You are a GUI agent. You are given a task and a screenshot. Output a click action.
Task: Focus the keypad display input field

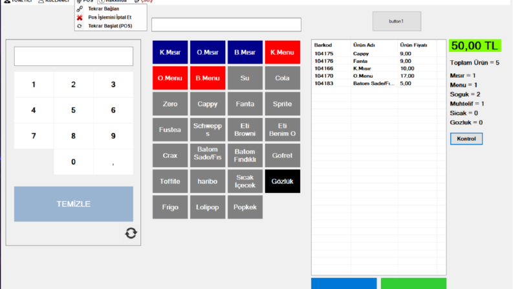point(74,56)
